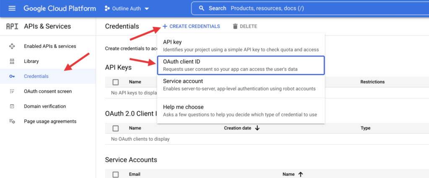429x178 pixels.
Task: Click the Enabled APIs & services icon
Action: (x=12, y=46)
